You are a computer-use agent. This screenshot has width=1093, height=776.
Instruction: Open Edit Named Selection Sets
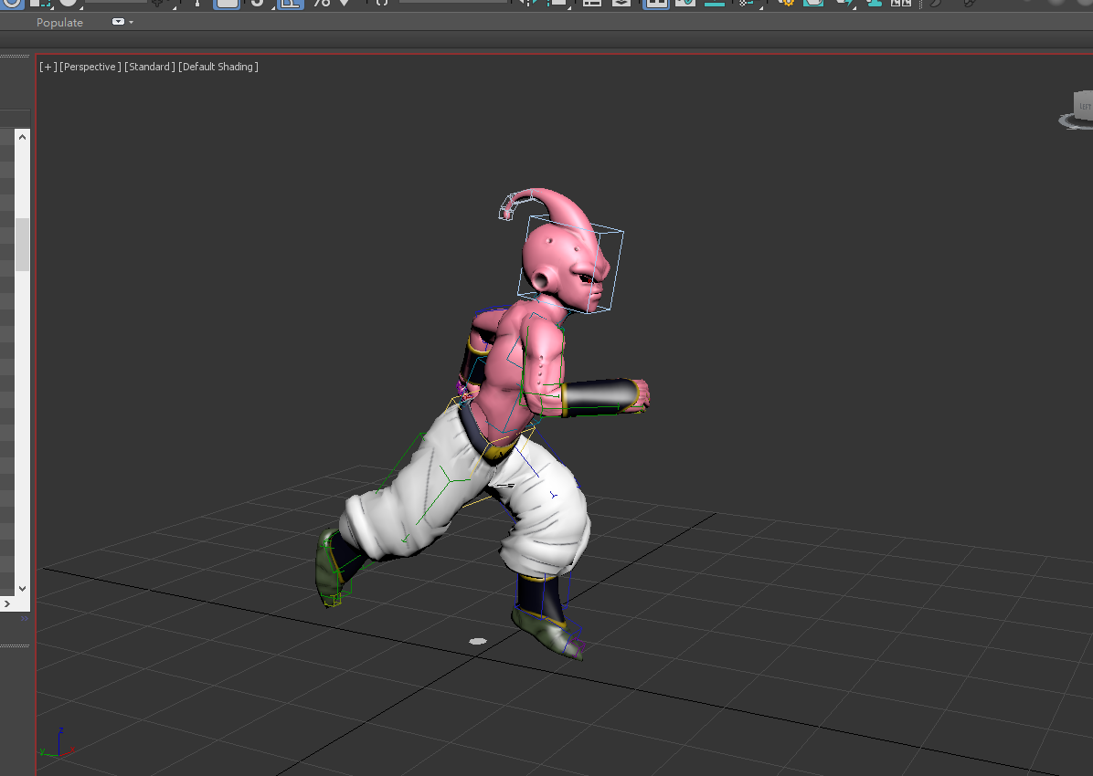point(381,2)
